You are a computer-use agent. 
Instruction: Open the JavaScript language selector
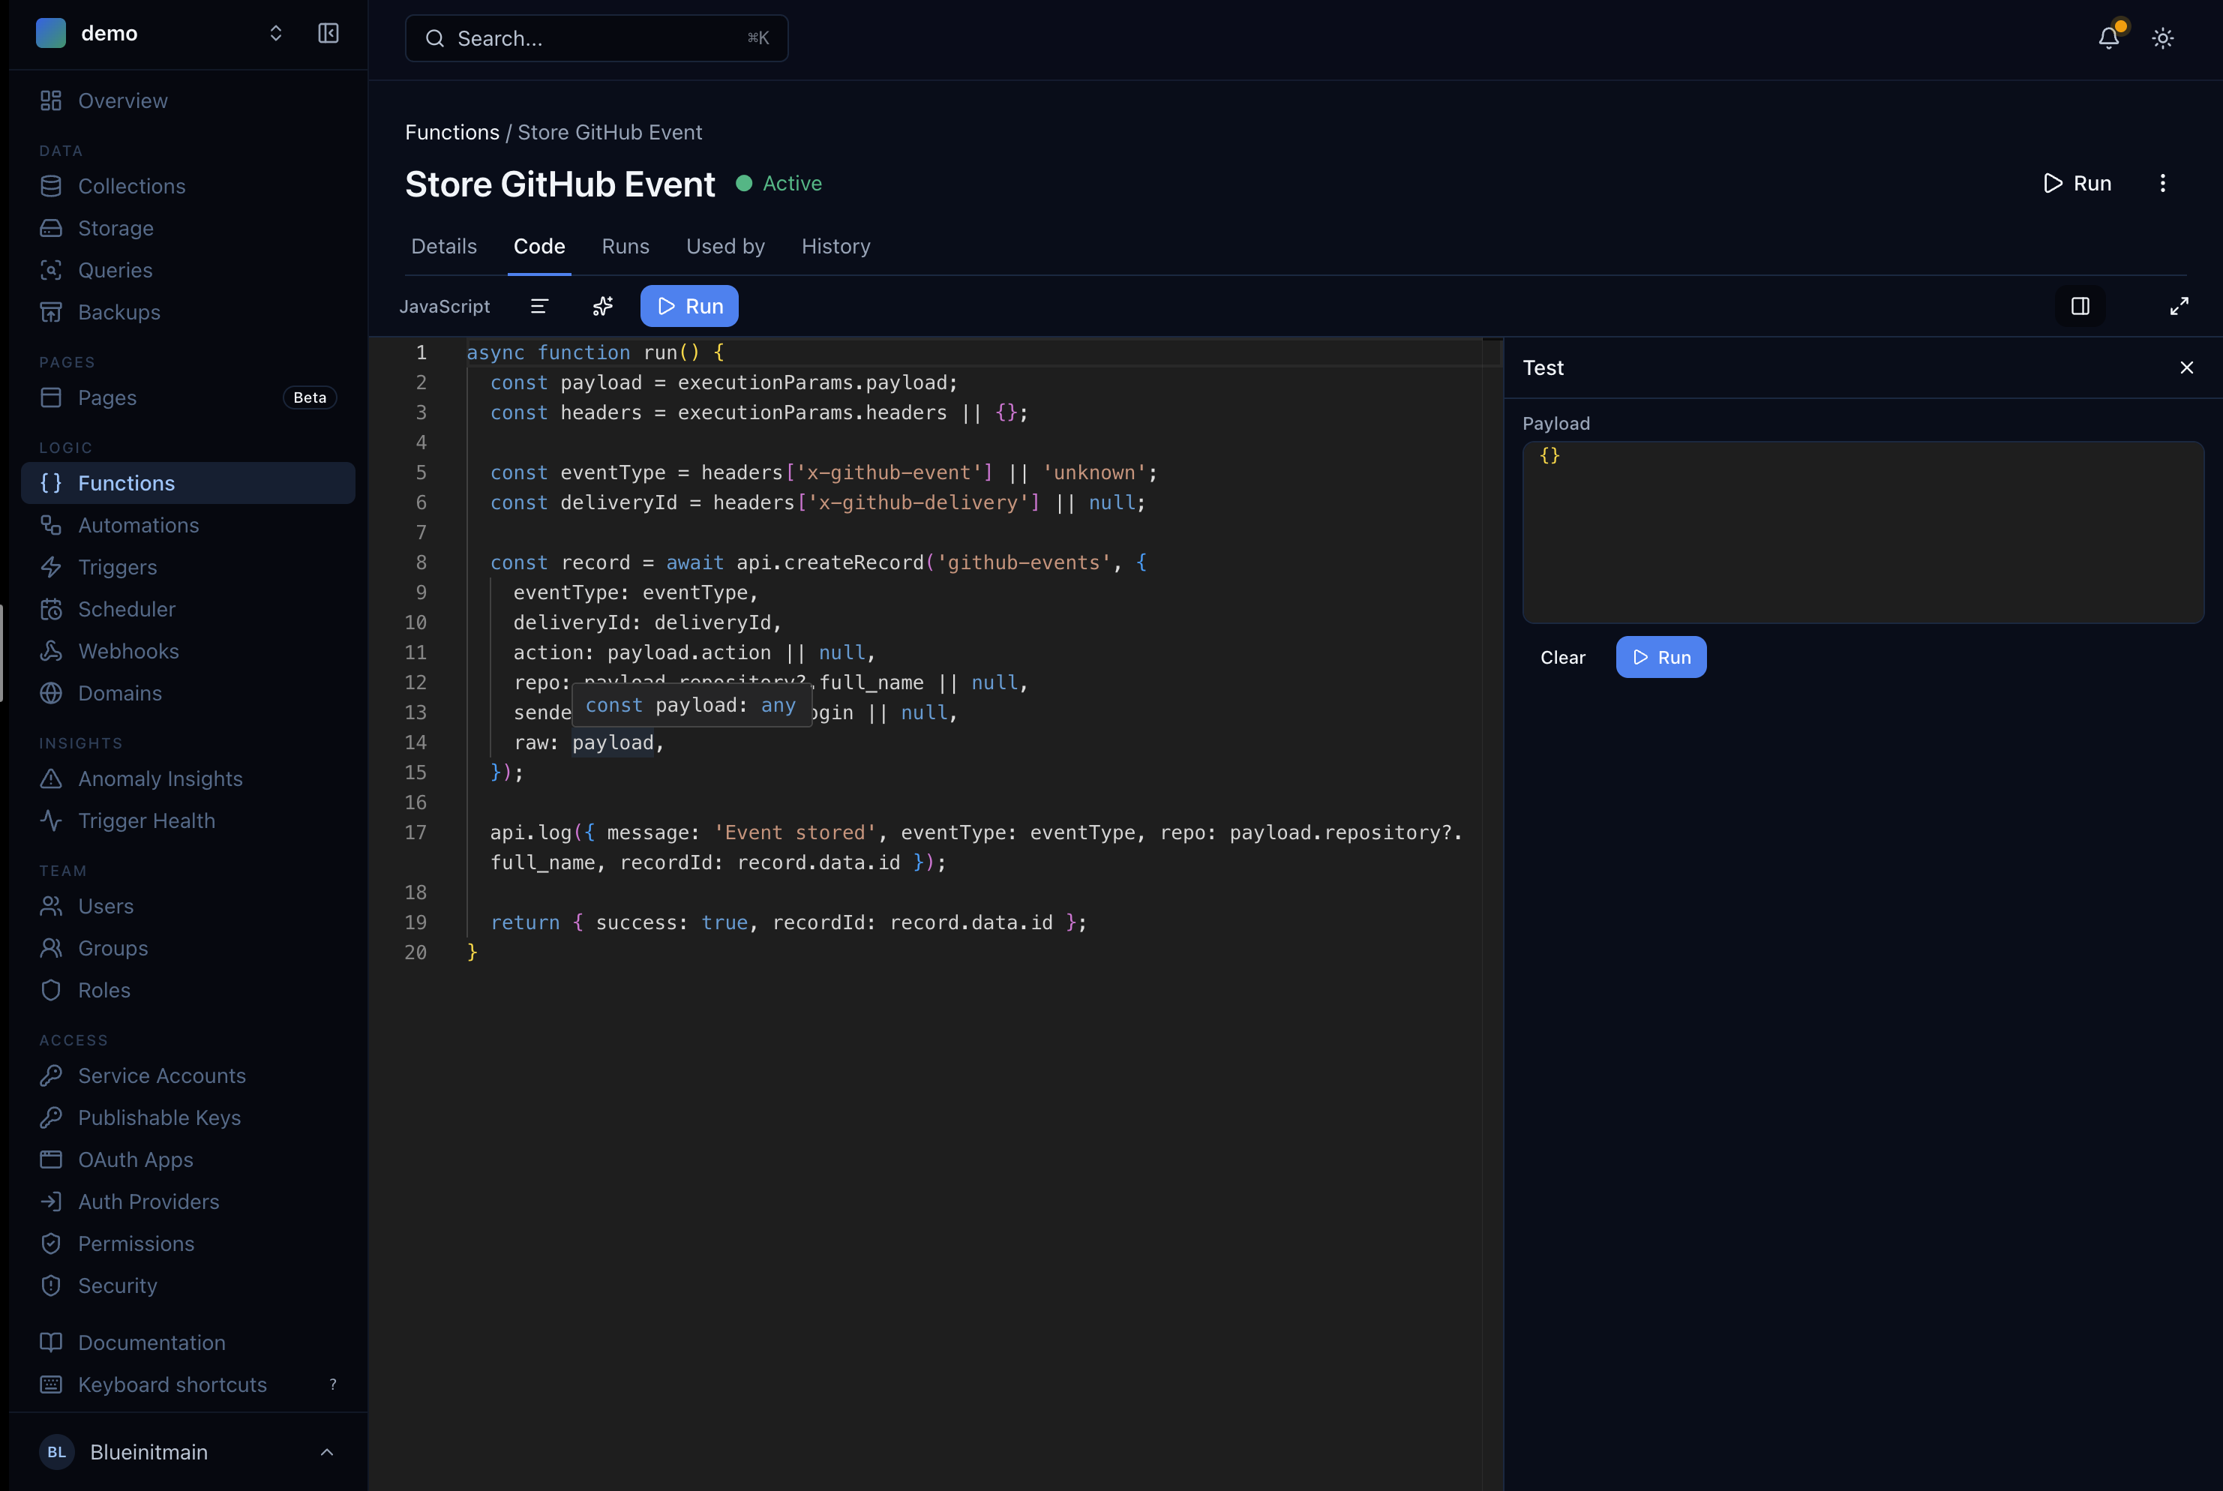click(x=445, y=306)
